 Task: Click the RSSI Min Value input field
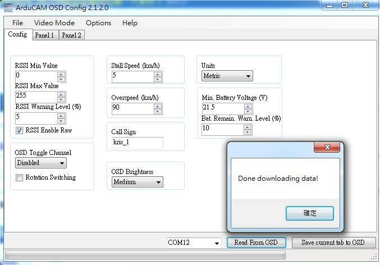36,76
